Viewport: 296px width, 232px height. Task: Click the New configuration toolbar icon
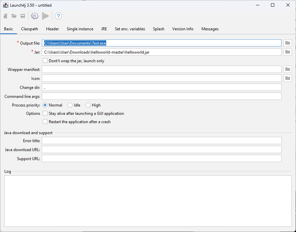(5, 16)
